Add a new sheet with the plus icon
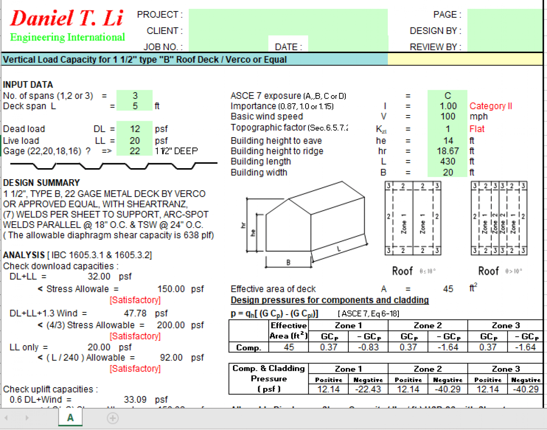547x430 pixels. (113, 418)
